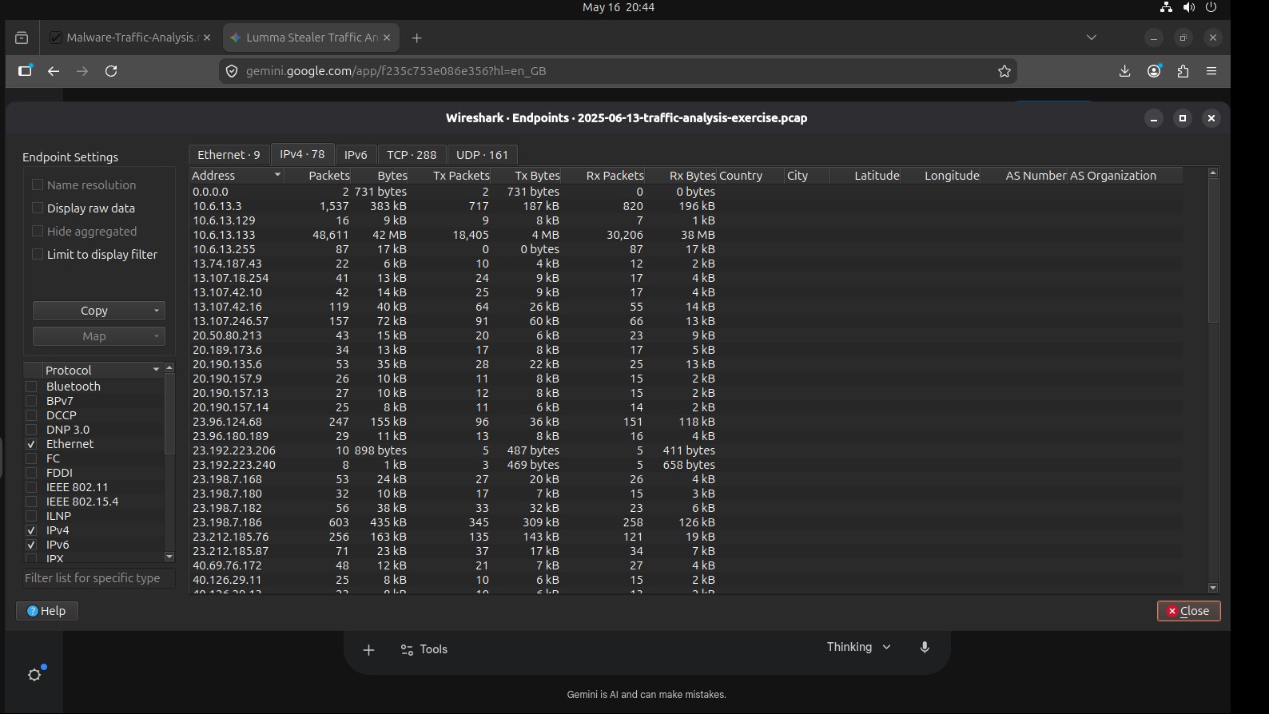Open the system volume icon
The height and width of the screenshot is (714, 1269).
pyautogui.click(x=1189, y=7)
